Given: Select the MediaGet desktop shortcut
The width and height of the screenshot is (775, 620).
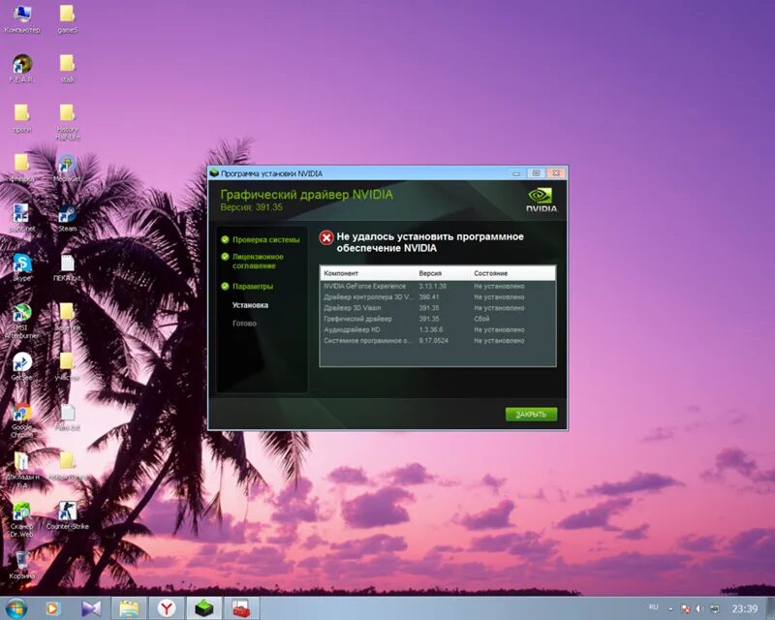Looking at the screenshot, I should tap(67, 169).
